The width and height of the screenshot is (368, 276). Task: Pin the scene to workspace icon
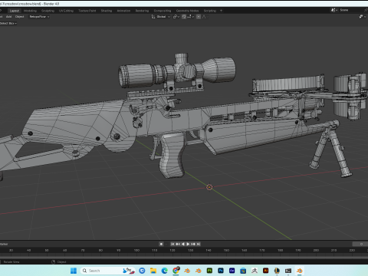(366, 10)
